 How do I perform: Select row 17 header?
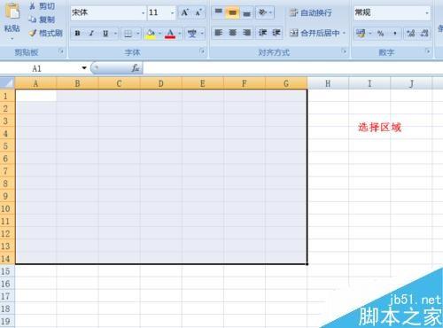[7, 296]
